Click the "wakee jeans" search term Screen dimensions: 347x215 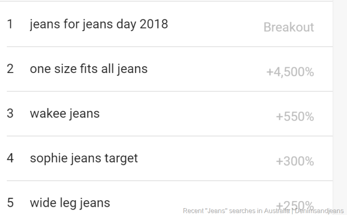click(x=65, y=113)
